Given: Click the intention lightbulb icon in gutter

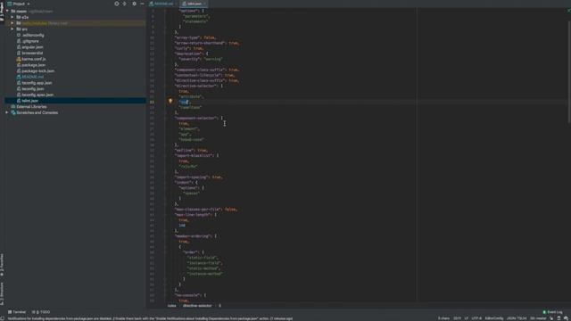Looking at the screenshot, I should pos(170,101).
